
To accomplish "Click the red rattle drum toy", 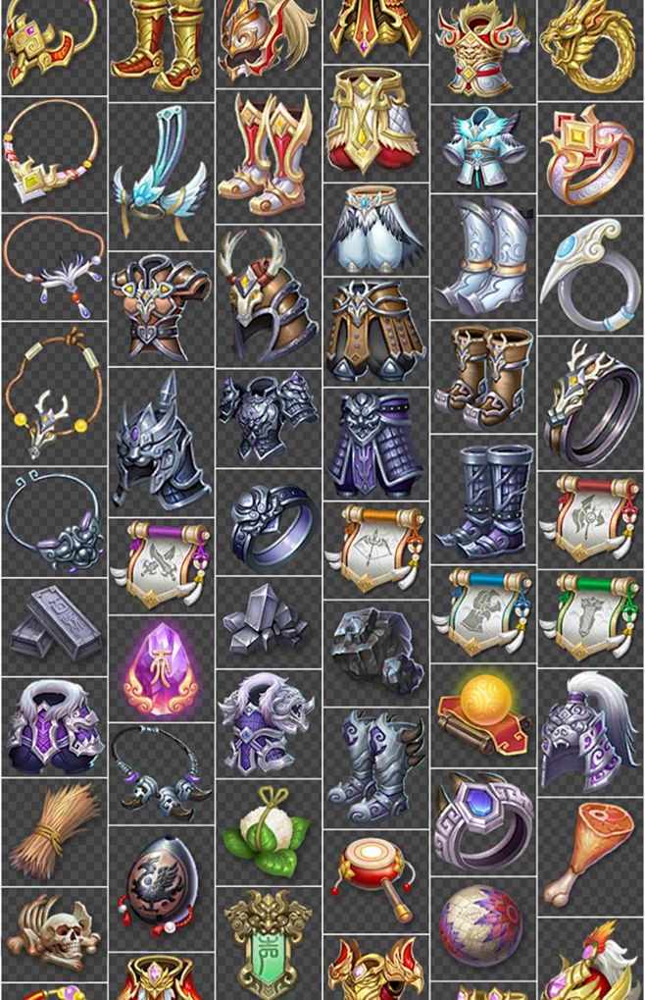I will 374,880.
